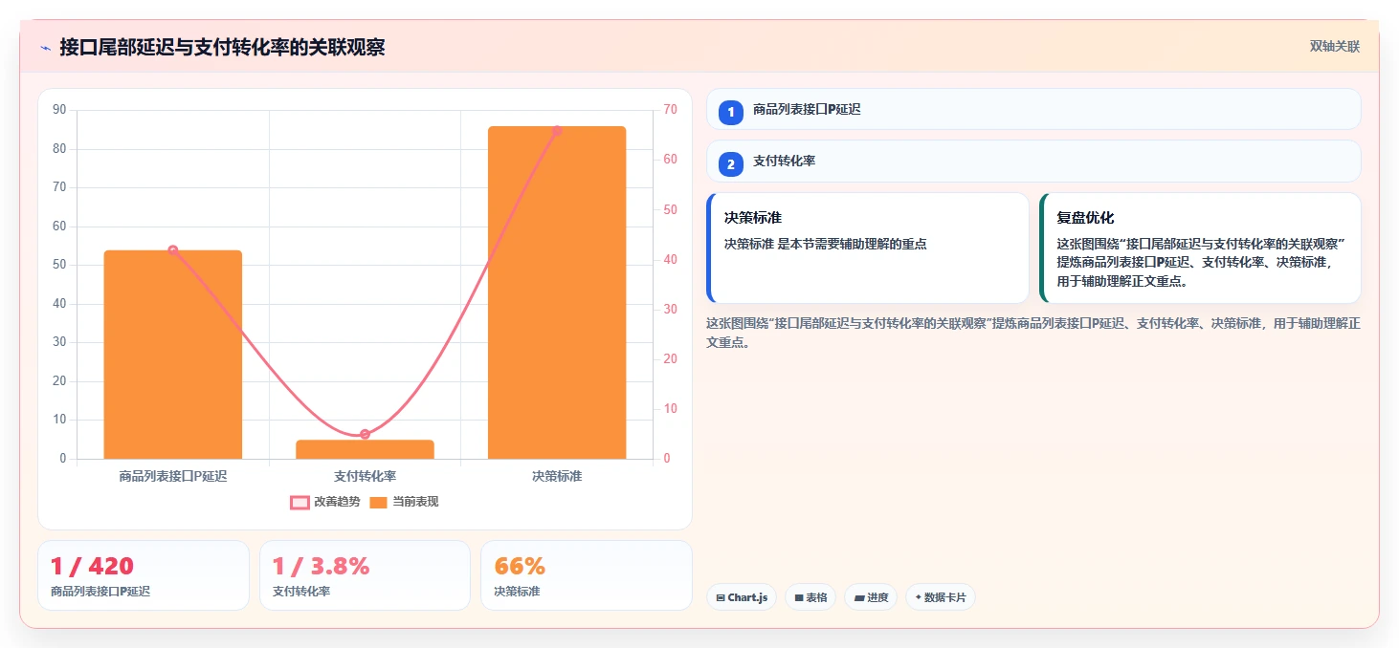The image size is (1399, 648).
Task: Select the 商品列表接口P延迟 orange bar
Action: (x=173, y=355)
